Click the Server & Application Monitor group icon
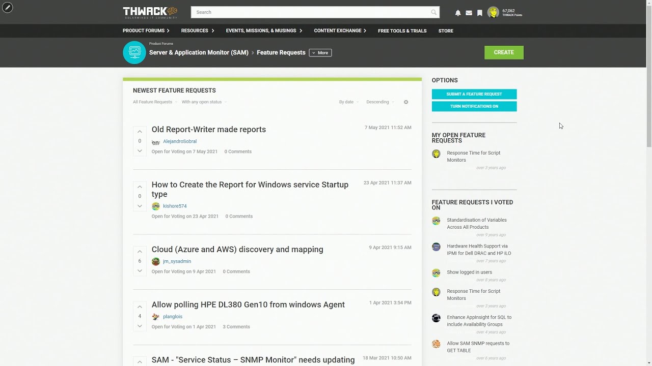 [134, 52]
